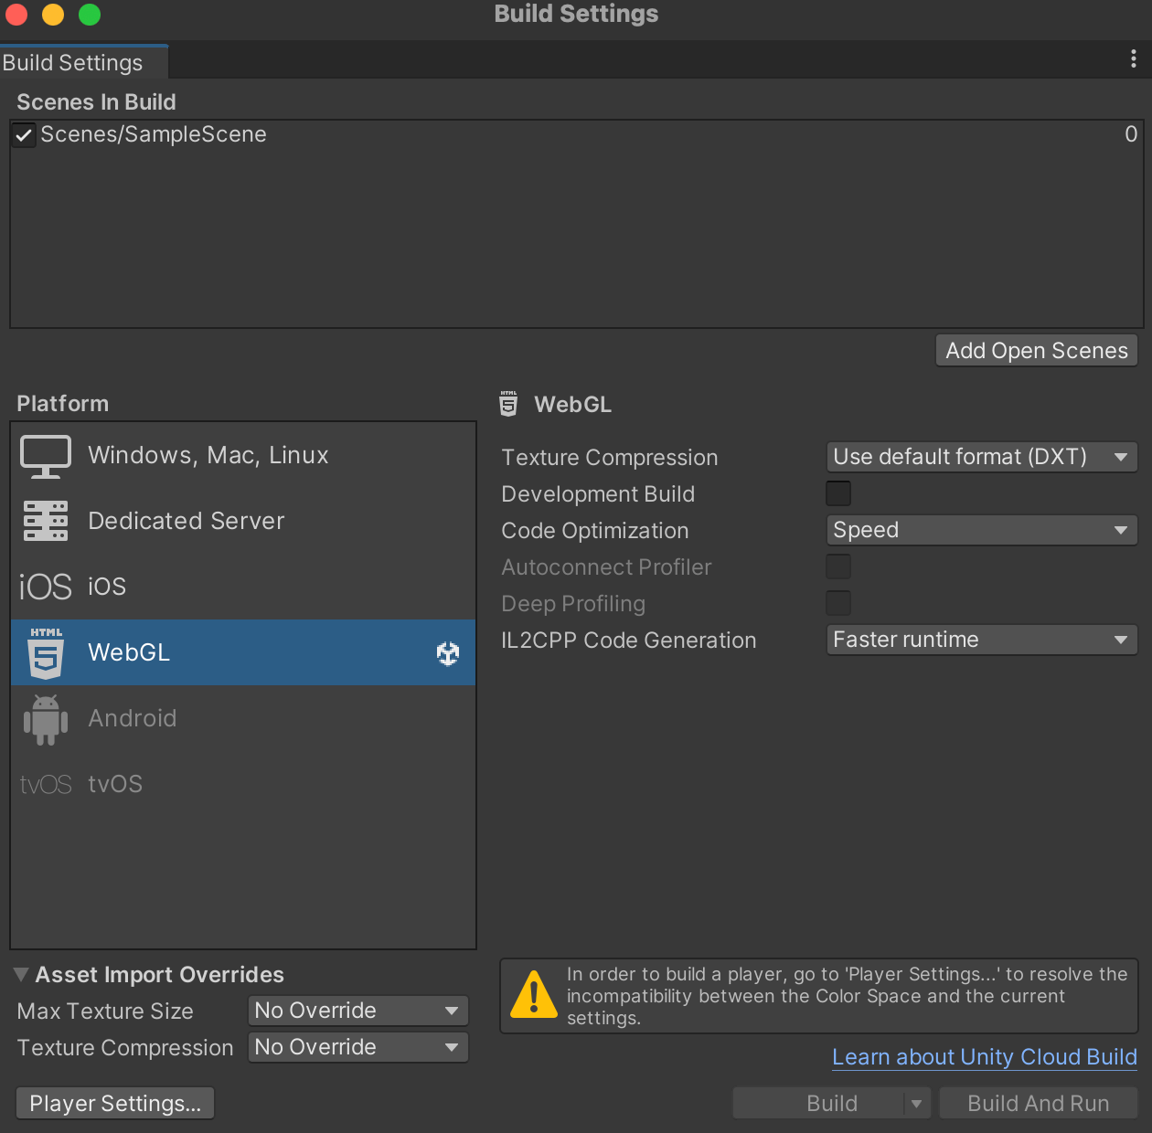Image resolution: width=1152 pixels, height=1133 pixels.
Task: Click the yellow warning triangle icon
Action: tap(533, 995)
